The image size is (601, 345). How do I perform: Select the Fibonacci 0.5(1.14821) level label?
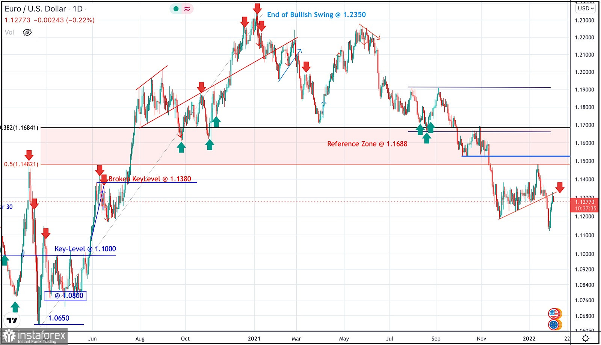pyautogui.click(x=21, y=164)
